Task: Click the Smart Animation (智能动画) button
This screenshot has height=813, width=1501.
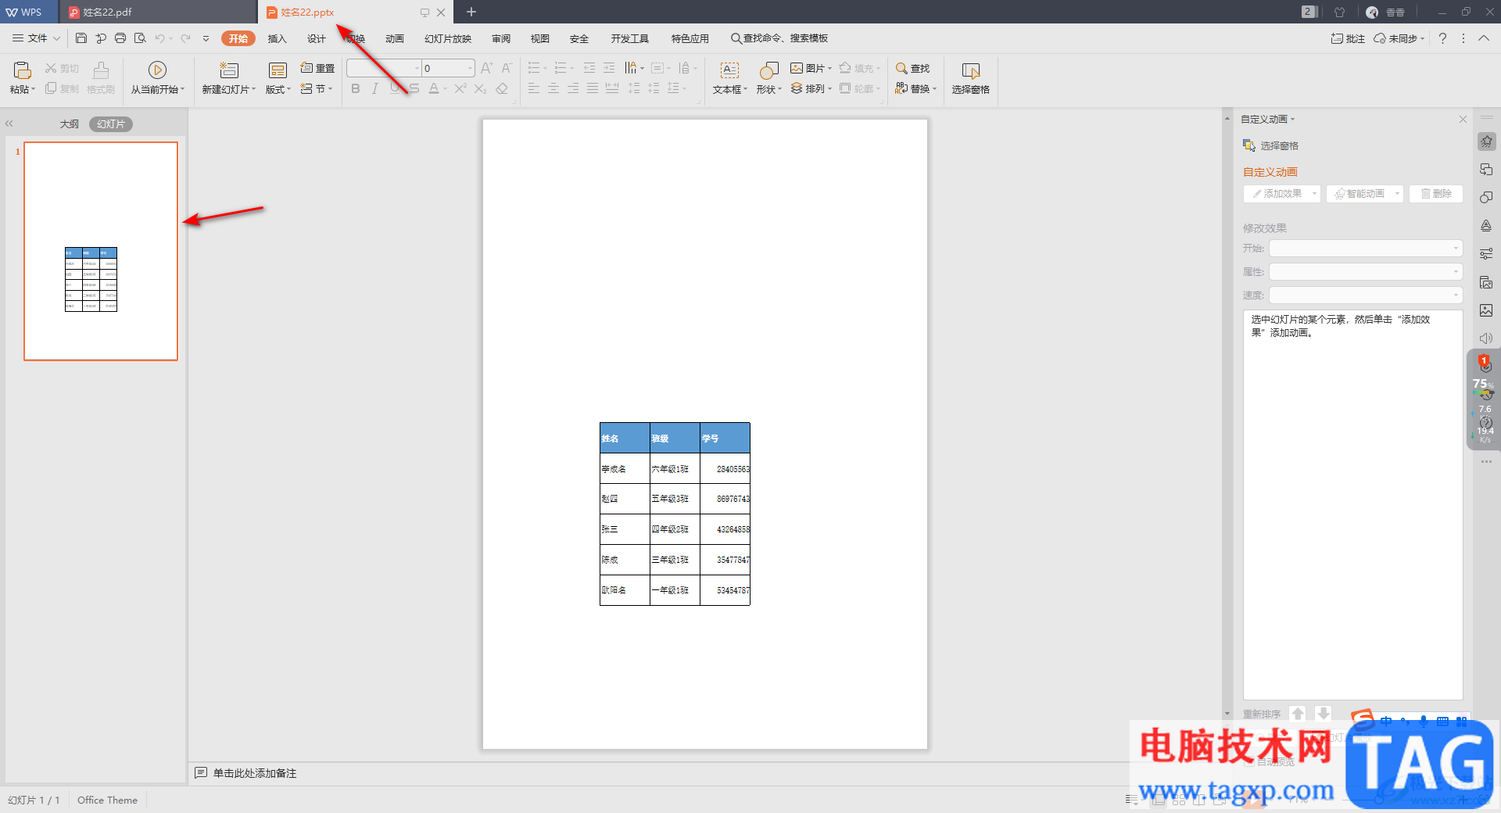Action: (1365, 194)
